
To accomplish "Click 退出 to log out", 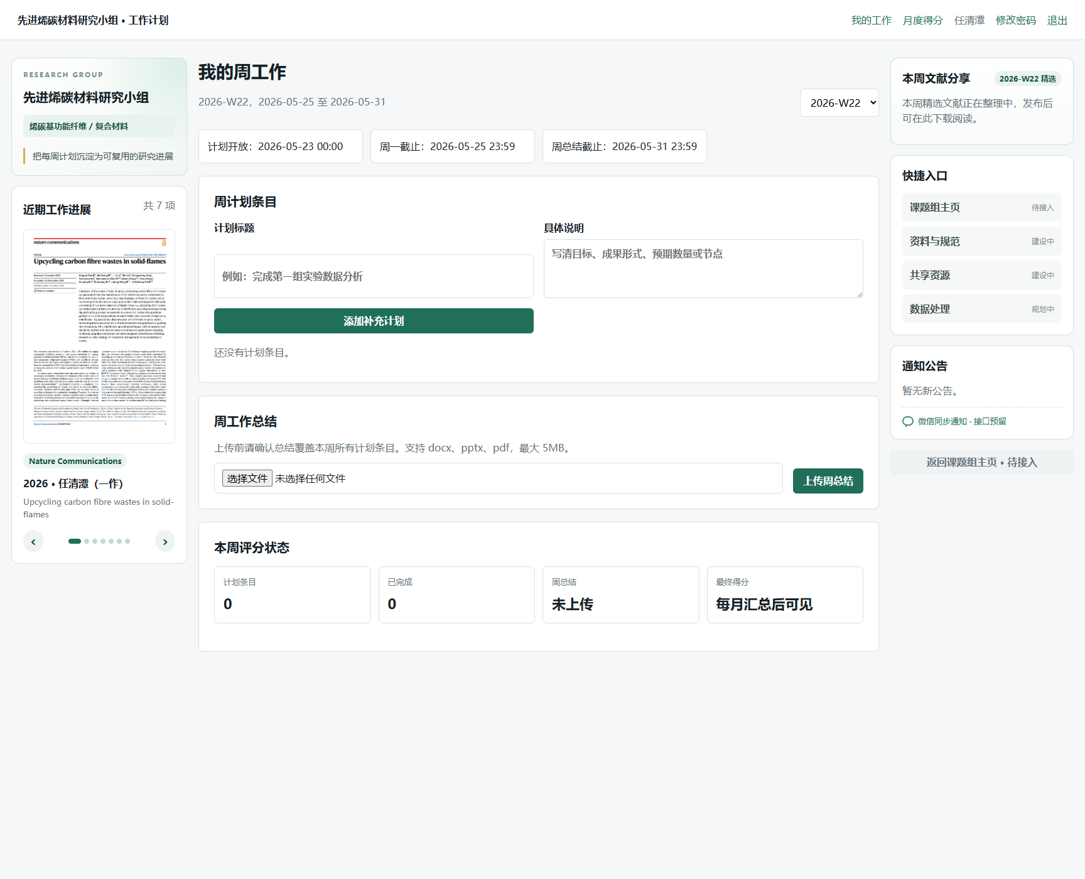I will (1057, 20).
